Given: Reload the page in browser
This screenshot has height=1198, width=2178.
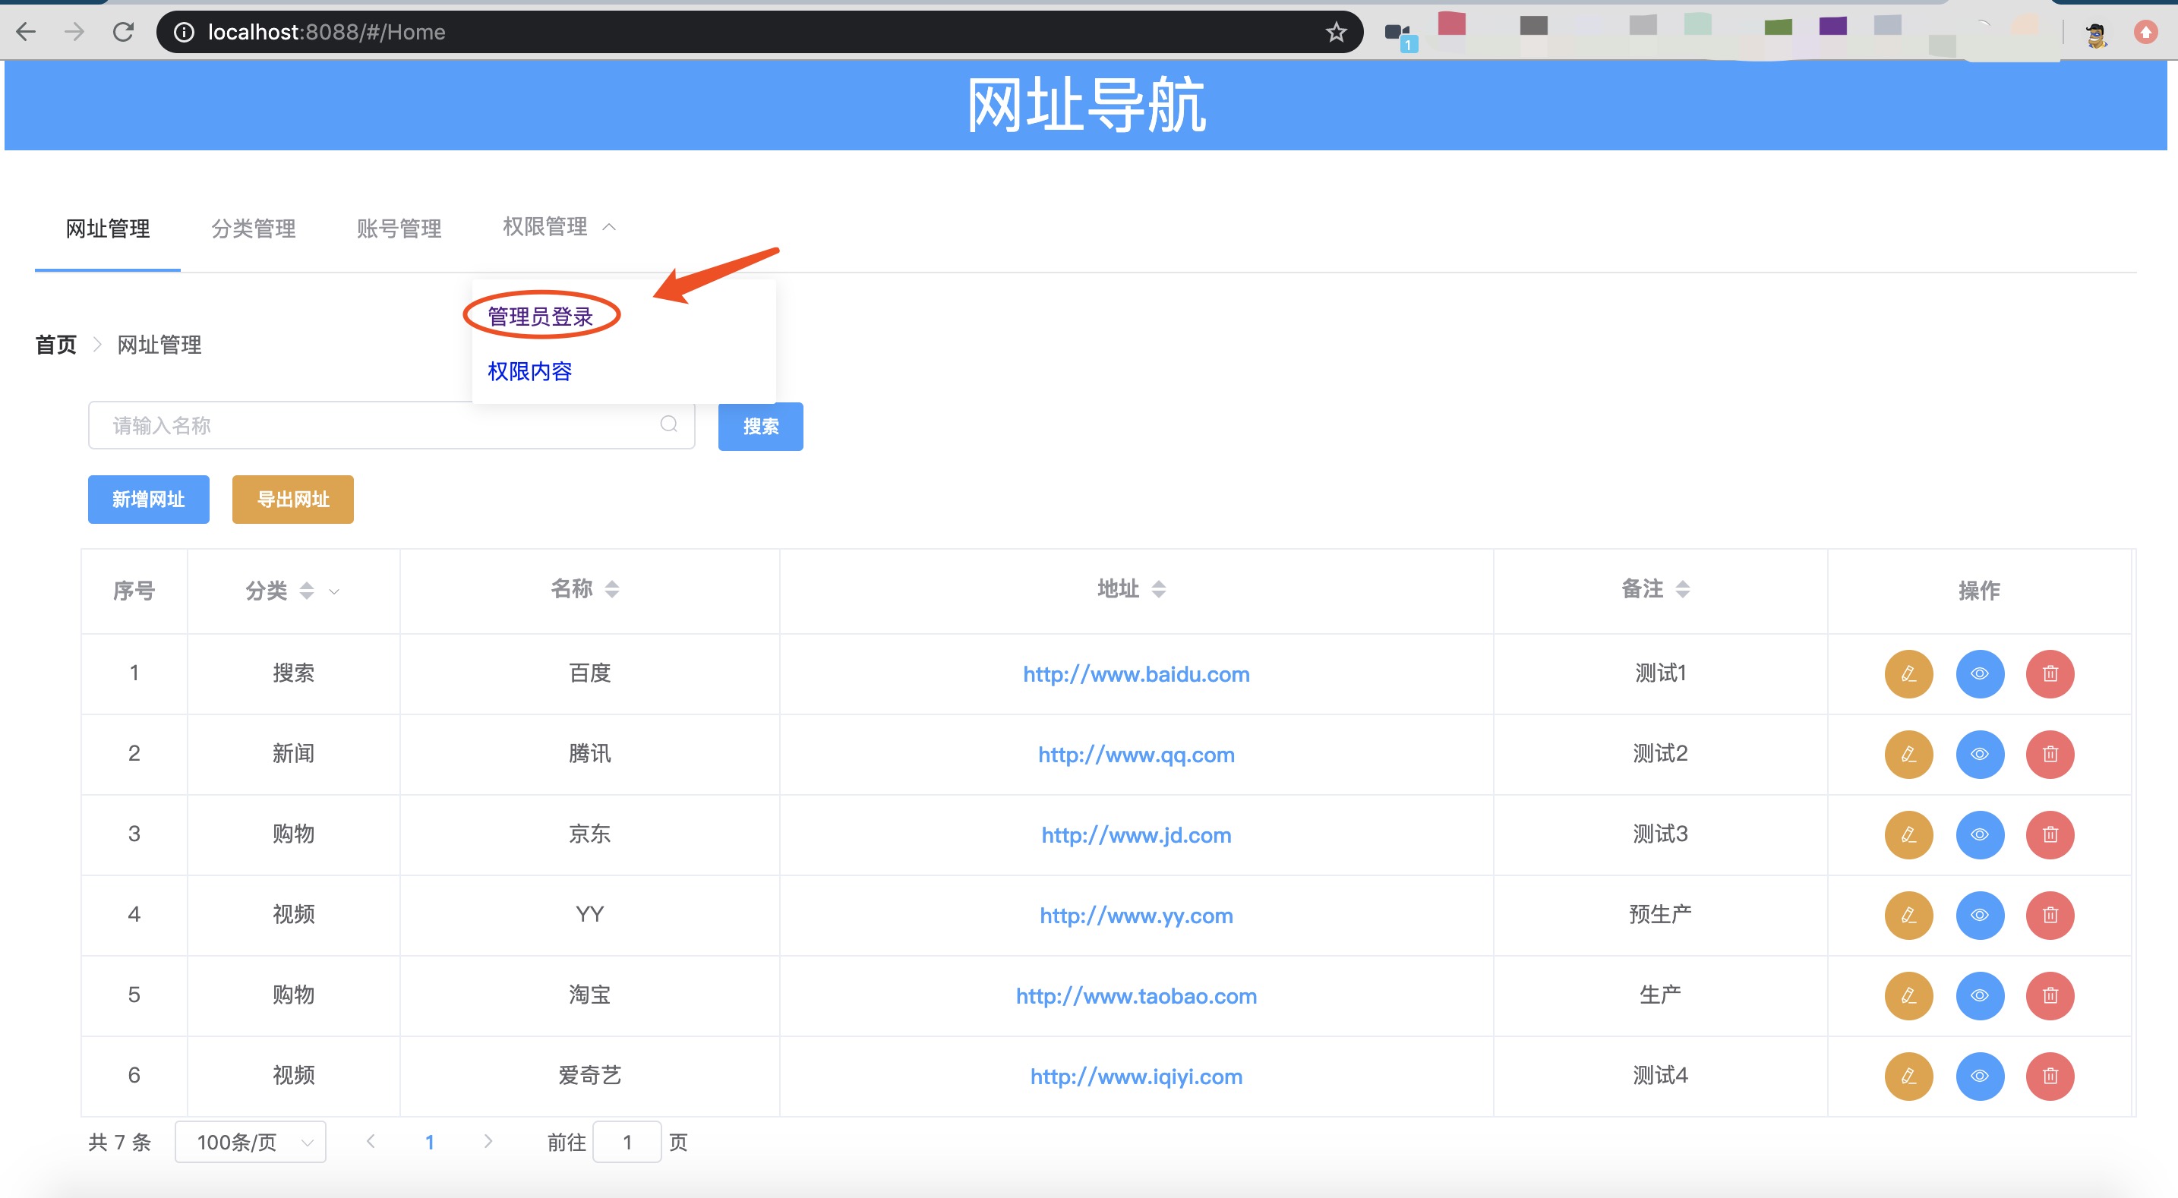Looking at the screenshot, I should click(x=124, y=32).
